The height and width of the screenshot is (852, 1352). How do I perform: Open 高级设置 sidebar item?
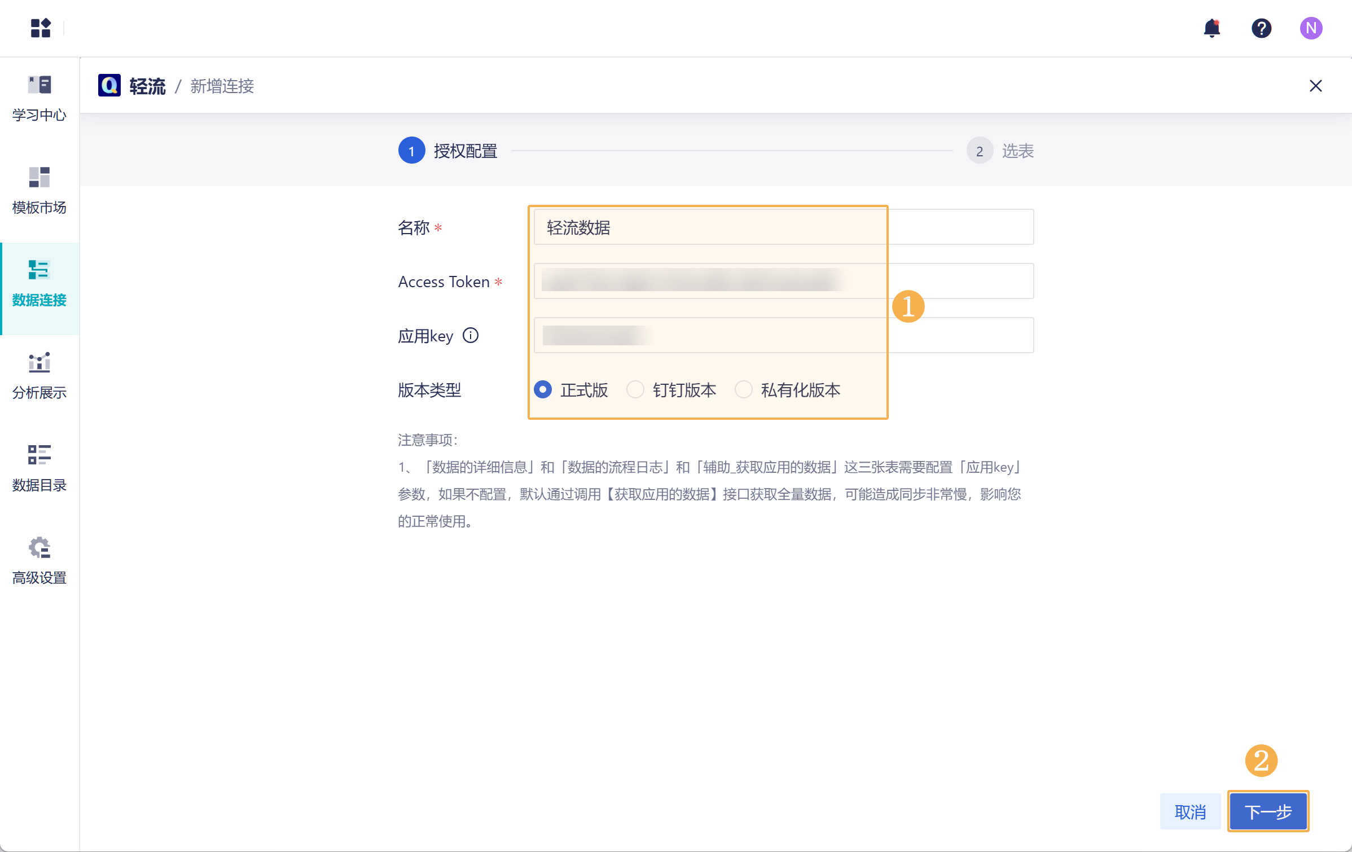39,561
